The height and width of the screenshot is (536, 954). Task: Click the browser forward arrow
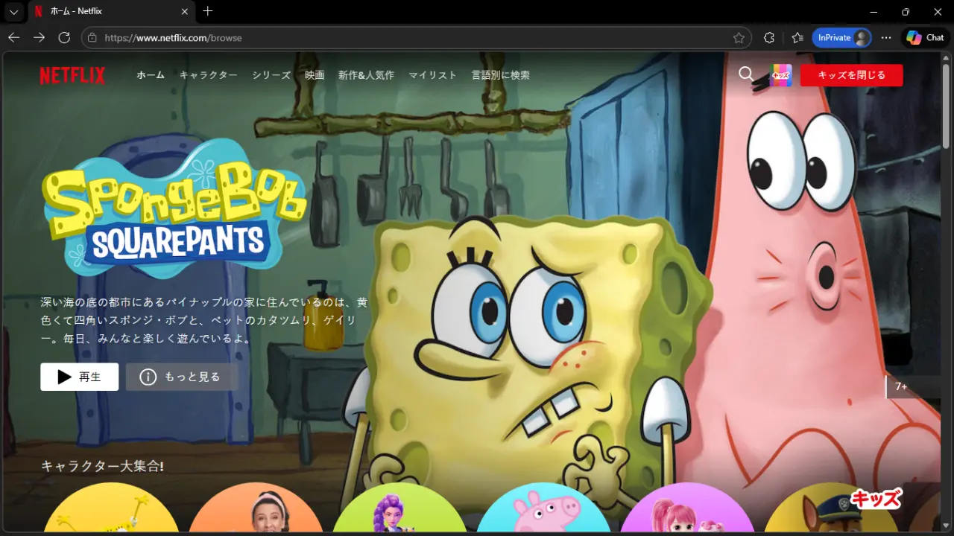39,37
